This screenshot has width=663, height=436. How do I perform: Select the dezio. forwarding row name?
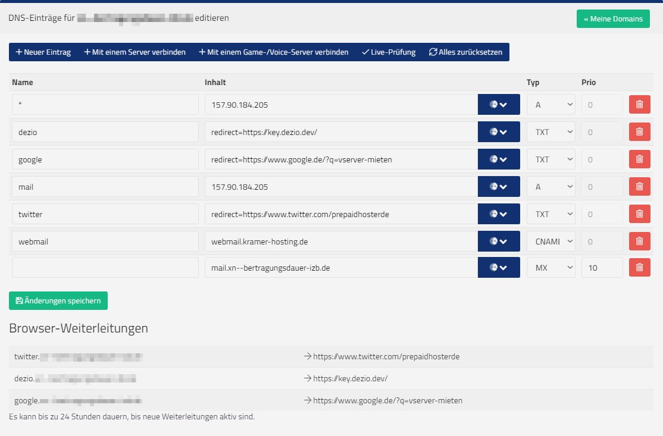click(x=75, y=378)
